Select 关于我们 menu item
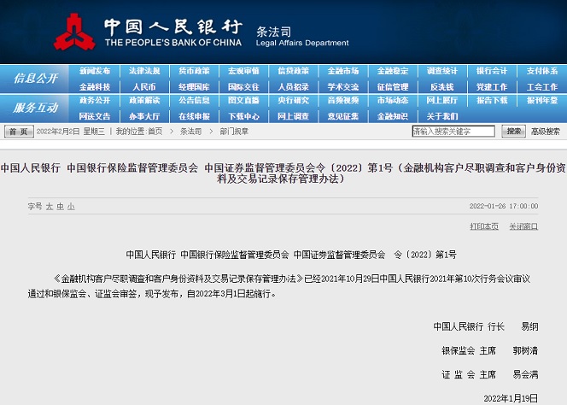Screen dimensions: 567x405 click(x=442, y=116)
